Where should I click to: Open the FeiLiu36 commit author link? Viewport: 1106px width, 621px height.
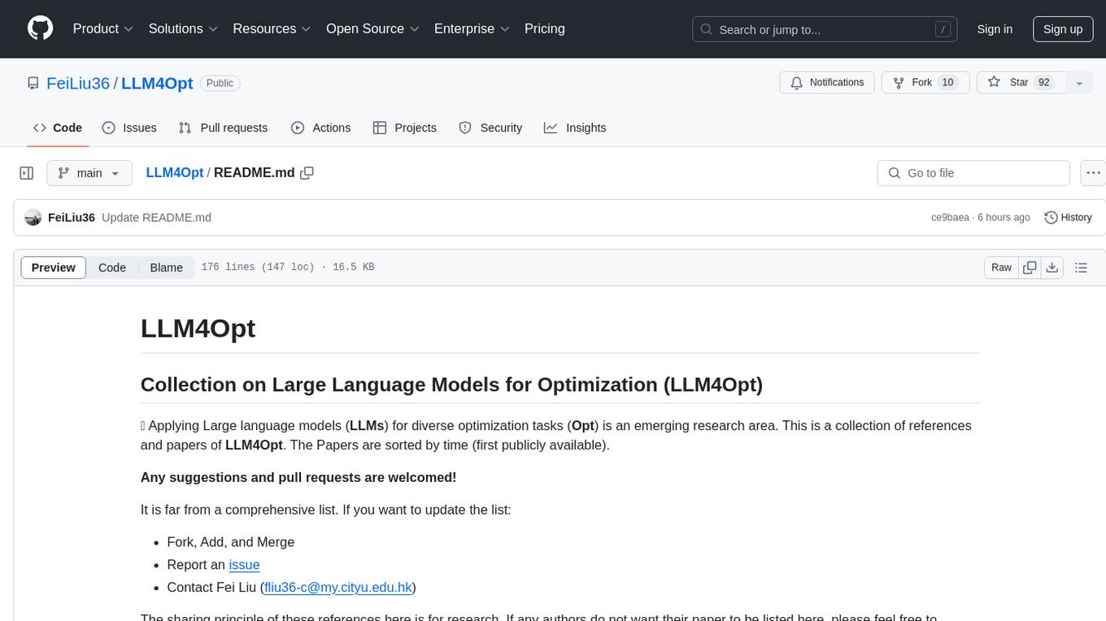tap(72, 218)
